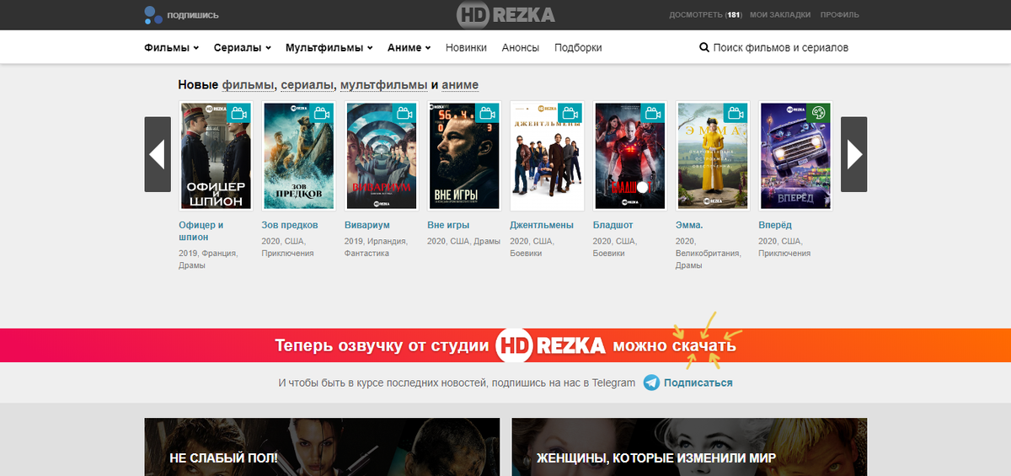This screenshot has width=1011, height=476.
Task: Click the мультфильмы link in heading
Action: [382, 85]
